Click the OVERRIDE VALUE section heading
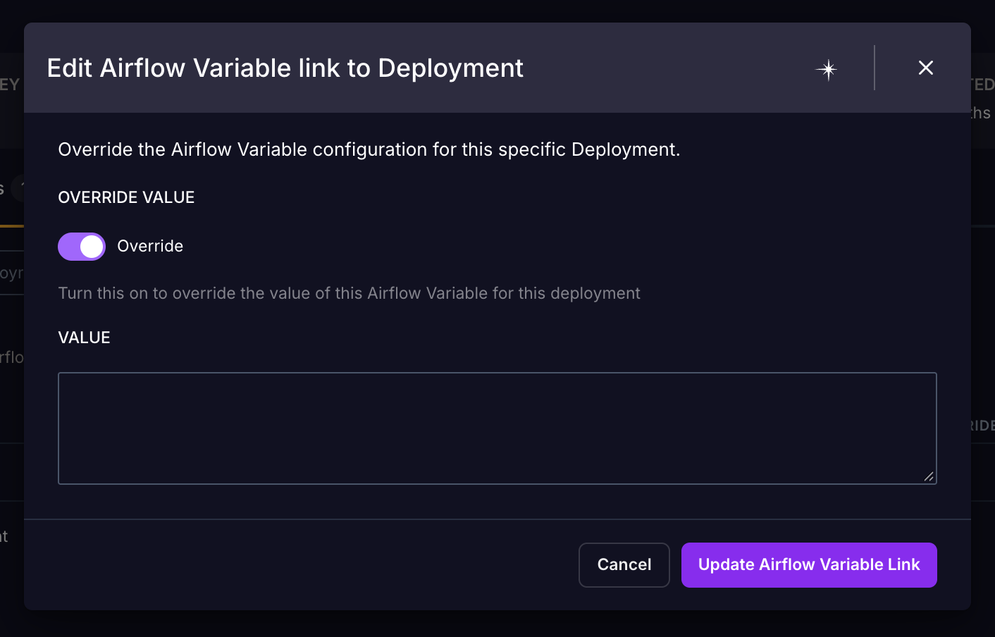 click(126, 197)
